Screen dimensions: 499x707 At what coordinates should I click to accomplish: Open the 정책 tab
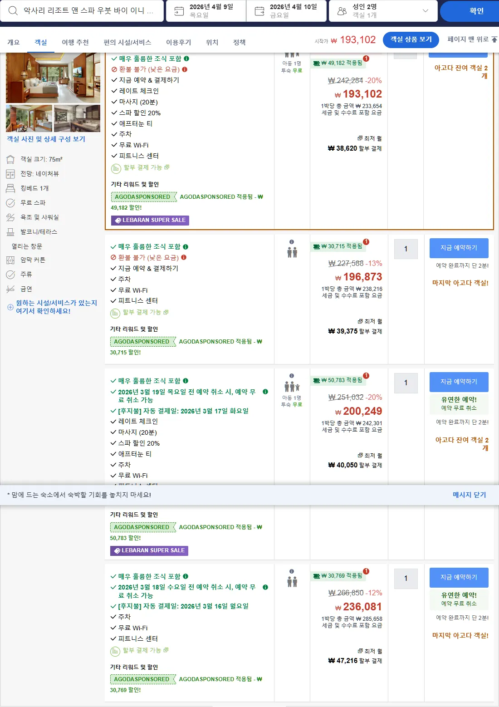pos(240,42)
